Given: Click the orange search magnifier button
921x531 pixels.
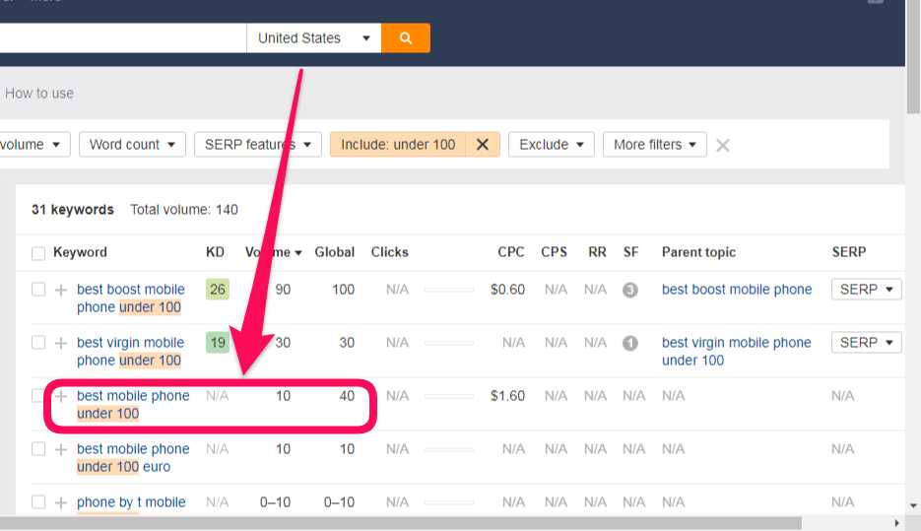Looking at the screenshot, I should click(405, 38).
